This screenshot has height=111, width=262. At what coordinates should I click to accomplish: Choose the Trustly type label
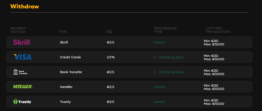(x=65, y=102)
